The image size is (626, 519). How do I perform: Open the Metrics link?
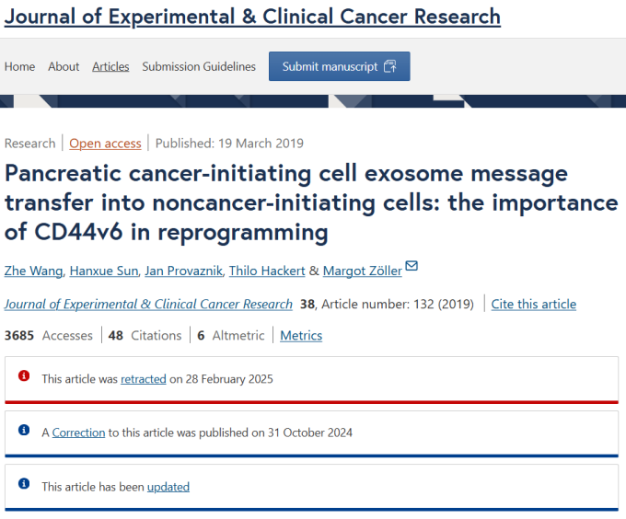point(301,336)
